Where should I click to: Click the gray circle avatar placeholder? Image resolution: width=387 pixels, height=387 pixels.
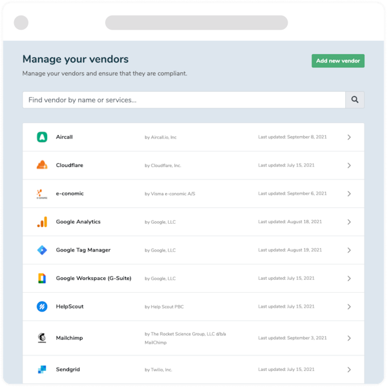pos(21,23)
